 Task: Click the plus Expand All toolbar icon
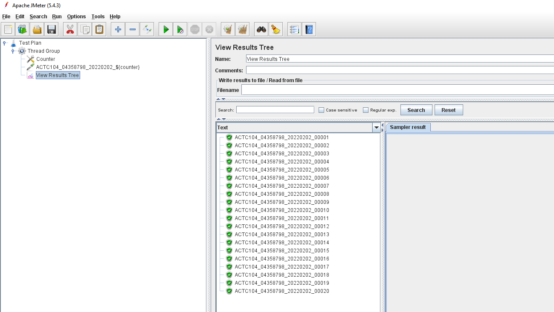coord(118,29)
